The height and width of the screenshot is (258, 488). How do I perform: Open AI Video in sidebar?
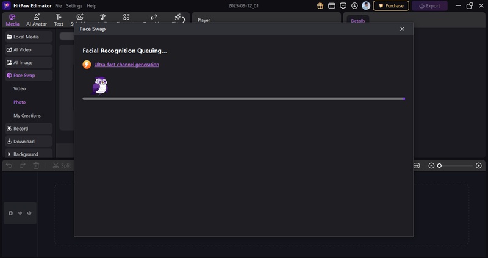(x=29, y=49)
